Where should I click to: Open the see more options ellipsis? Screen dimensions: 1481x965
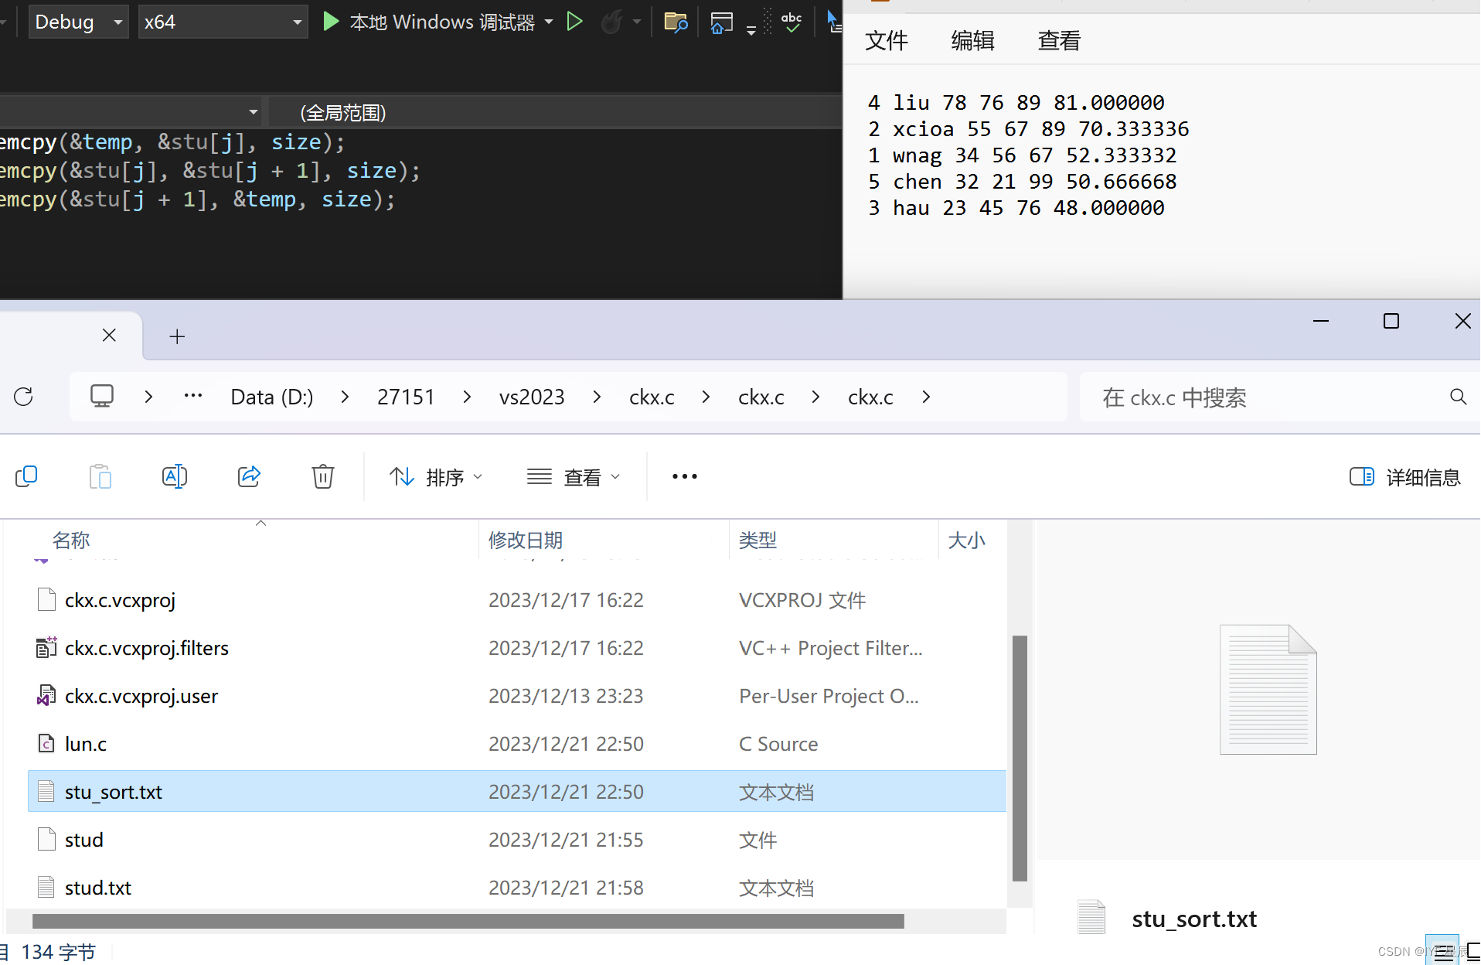(x=685, y=476)
